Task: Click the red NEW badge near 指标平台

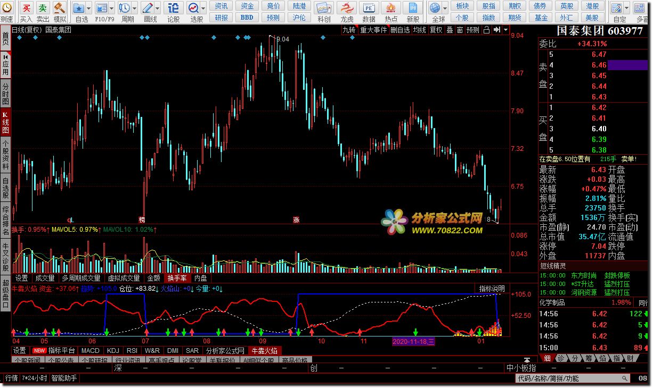Action: (39, 351)
